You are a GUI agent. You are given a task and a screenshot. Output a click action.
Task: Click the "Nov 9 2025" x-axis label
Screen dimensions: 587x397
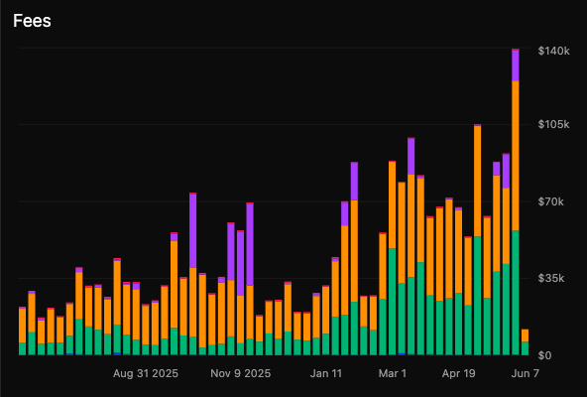click(240, 373)
